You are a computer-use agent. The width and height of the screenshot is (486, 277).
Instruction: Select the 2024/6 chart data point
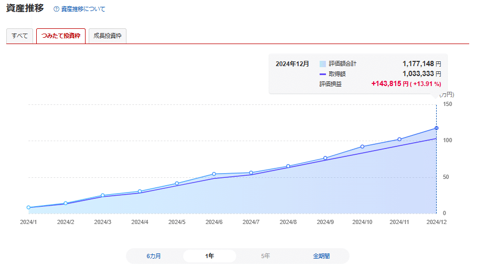[x=214, y=174]
